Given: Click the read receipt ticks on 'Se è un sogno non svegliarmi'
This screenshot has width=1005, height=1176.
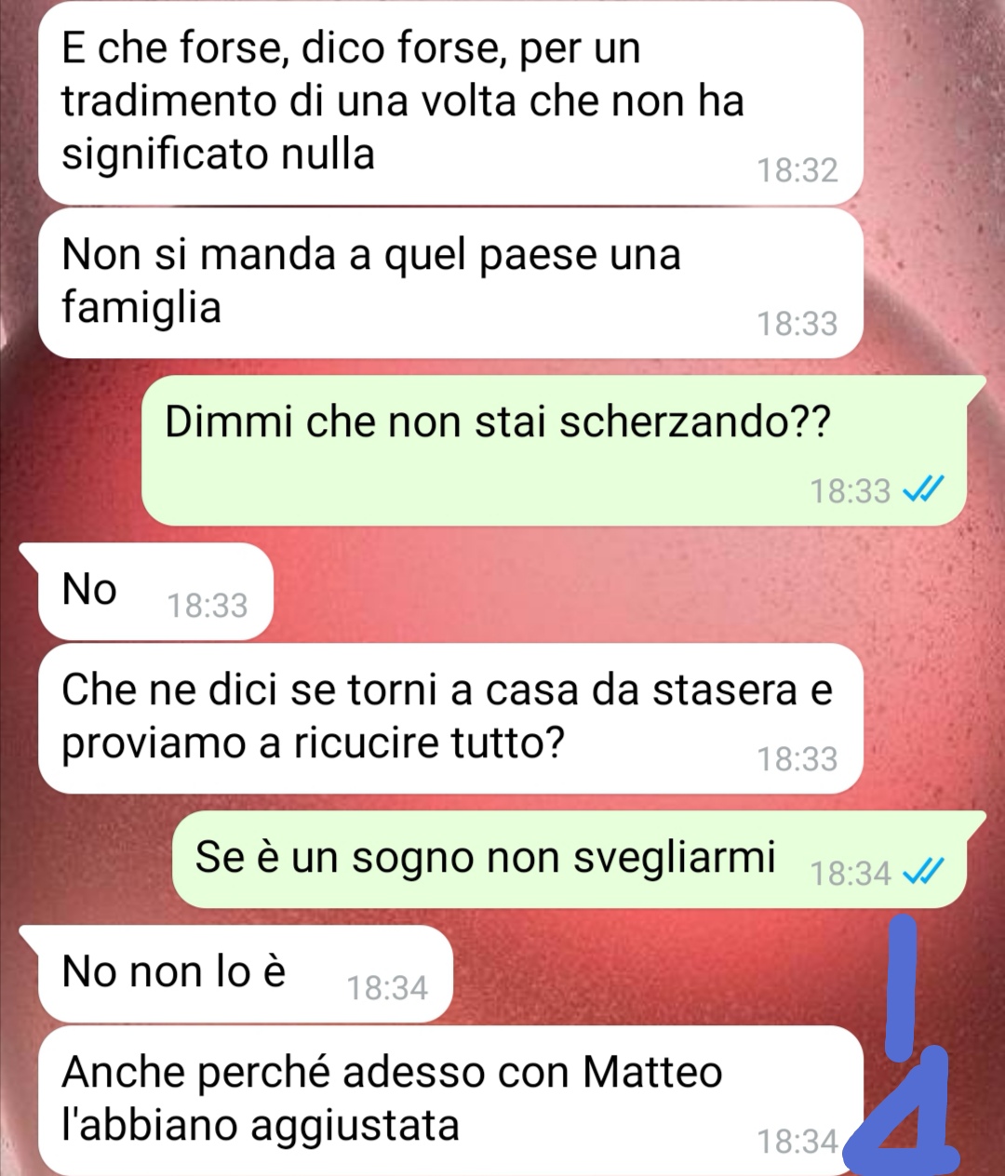Looking at the screenshot, I should tap(924, 872).
